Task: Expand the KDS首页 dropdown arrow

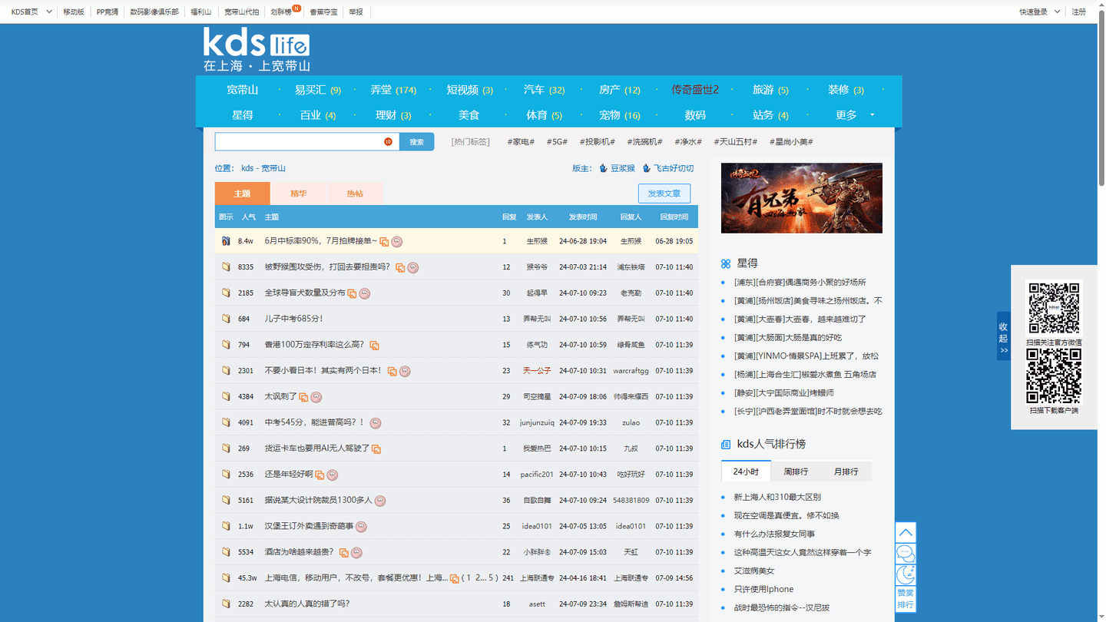Action: pyautogui.click(x=49, y=12)
